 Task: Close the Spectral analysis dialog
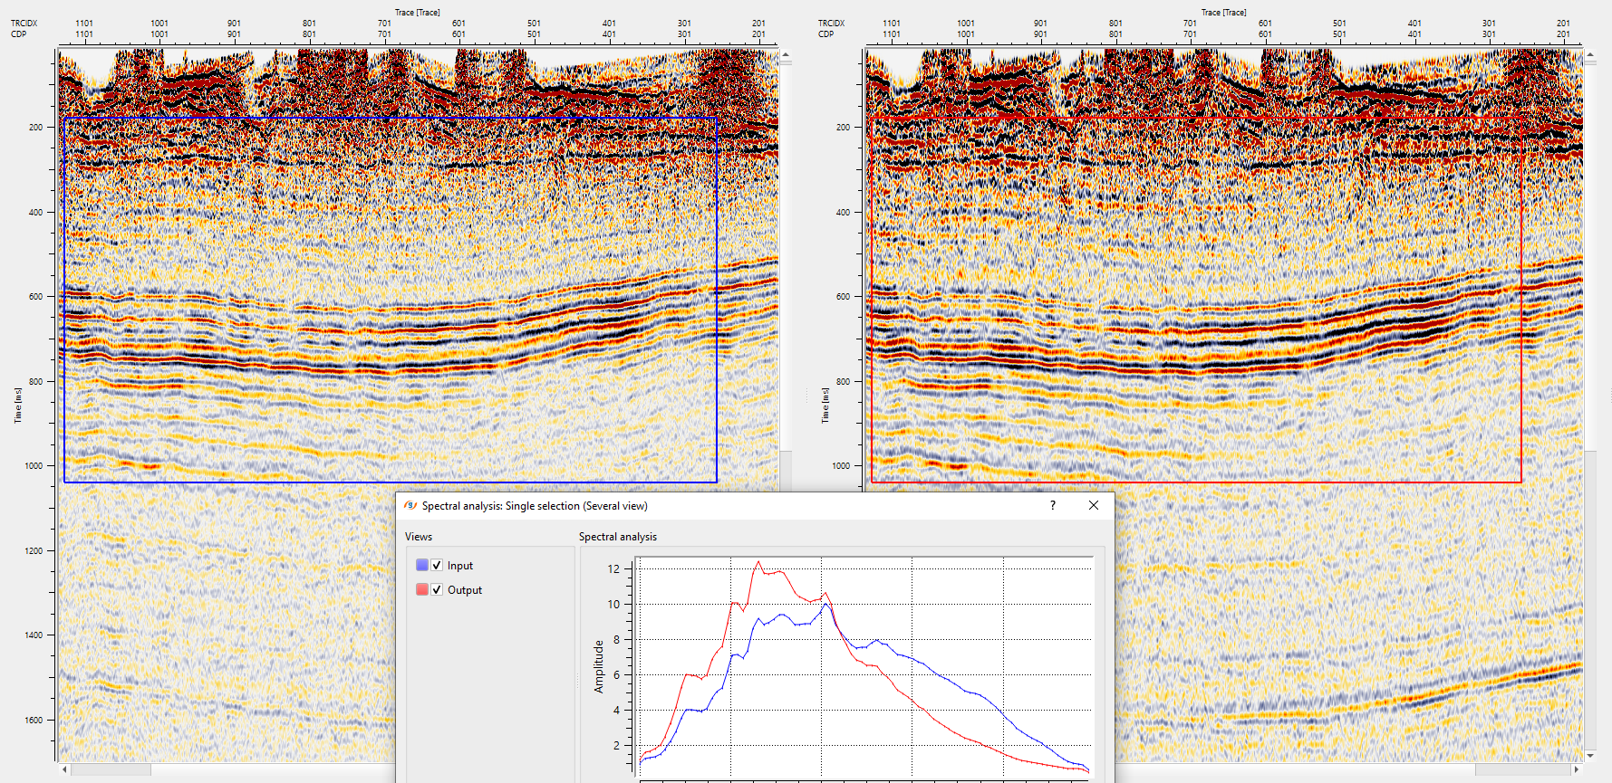tap(1093, 505)
